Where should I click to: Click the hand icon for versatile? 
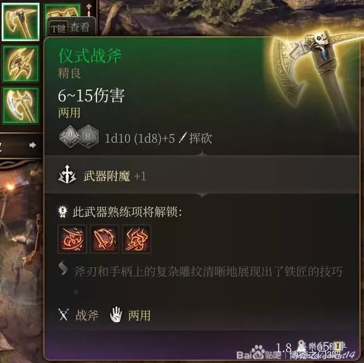pyautogui.click(x=116, y=315)
